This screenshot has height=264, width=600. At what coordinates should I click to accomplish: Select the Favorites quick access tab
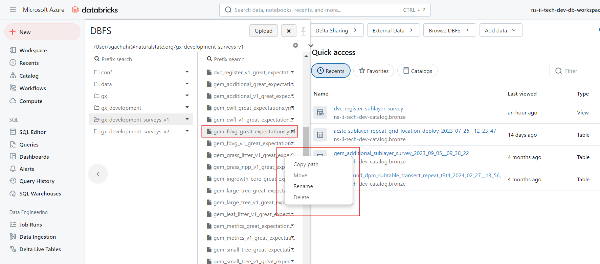[374, 71]
